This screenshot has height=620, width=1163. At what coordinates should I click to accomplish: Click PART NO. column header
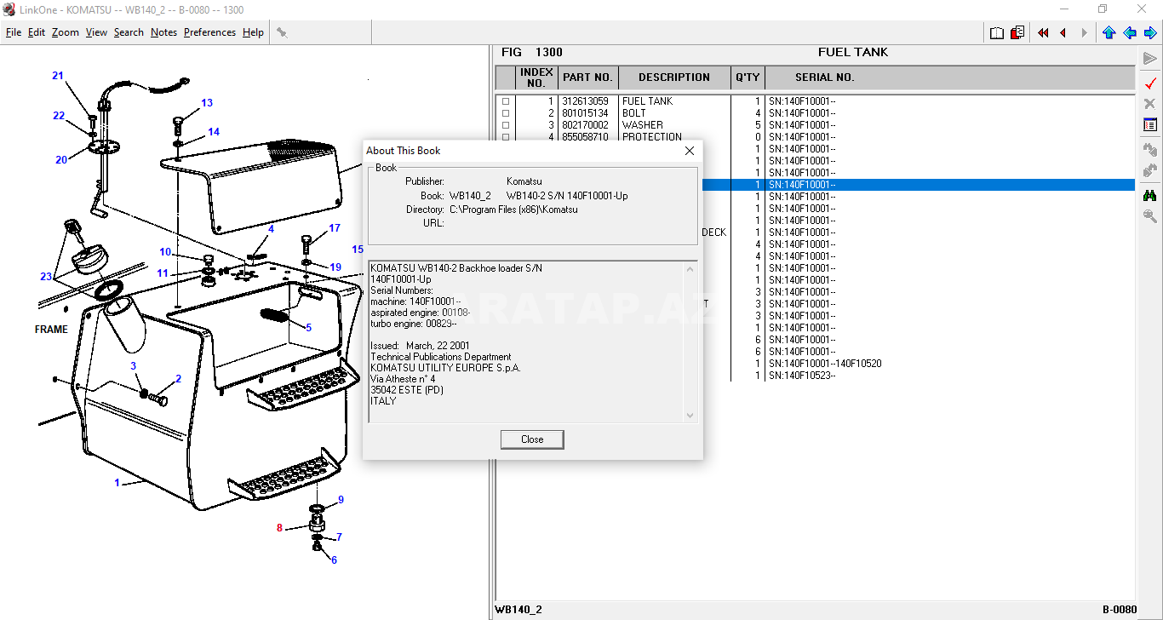[588, 77]
